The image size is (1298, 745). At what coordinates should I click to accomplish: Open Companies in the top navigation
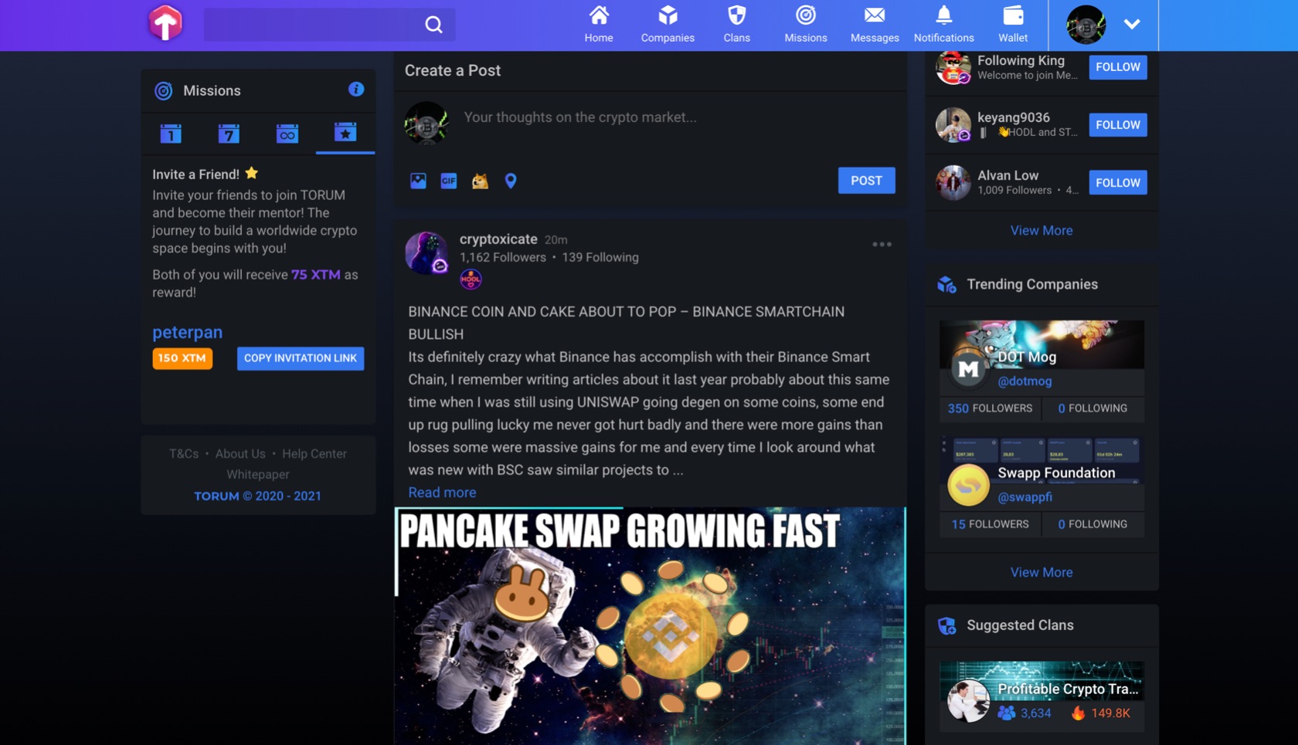pos(668,25)
